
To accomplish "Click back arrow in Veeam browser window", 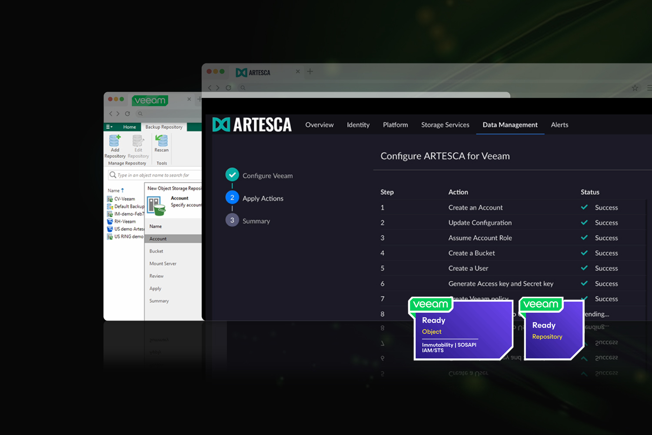I will tap(111, 114).
